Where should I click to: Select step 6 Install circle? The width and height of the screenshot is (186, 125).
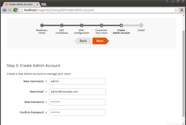tap(141, 25)
